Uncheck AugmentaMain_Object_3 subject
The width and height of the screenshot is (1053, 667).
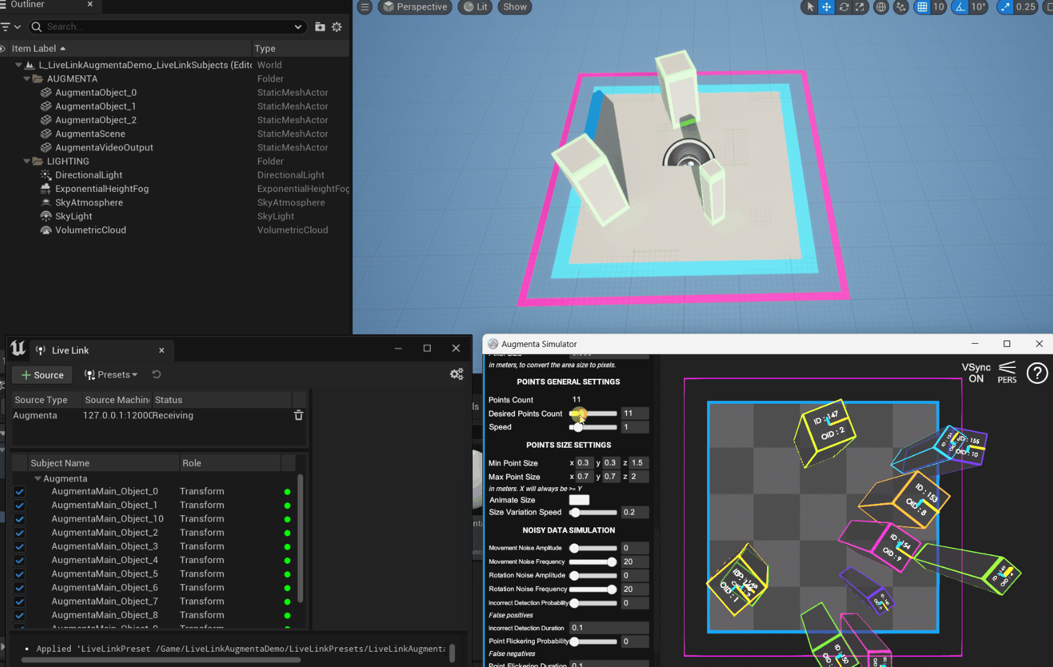[x=20, y=546]
